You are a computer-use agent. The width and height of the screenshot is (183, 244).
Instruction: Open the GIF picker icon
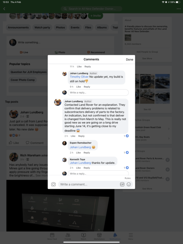pyautogui.click(x=122, y=184)
